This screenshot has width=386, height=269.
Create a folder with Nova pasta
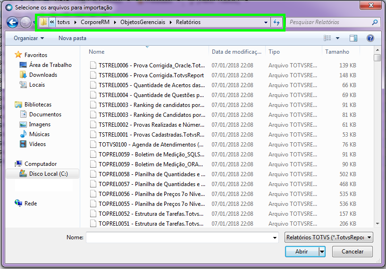tap(72, 38)
